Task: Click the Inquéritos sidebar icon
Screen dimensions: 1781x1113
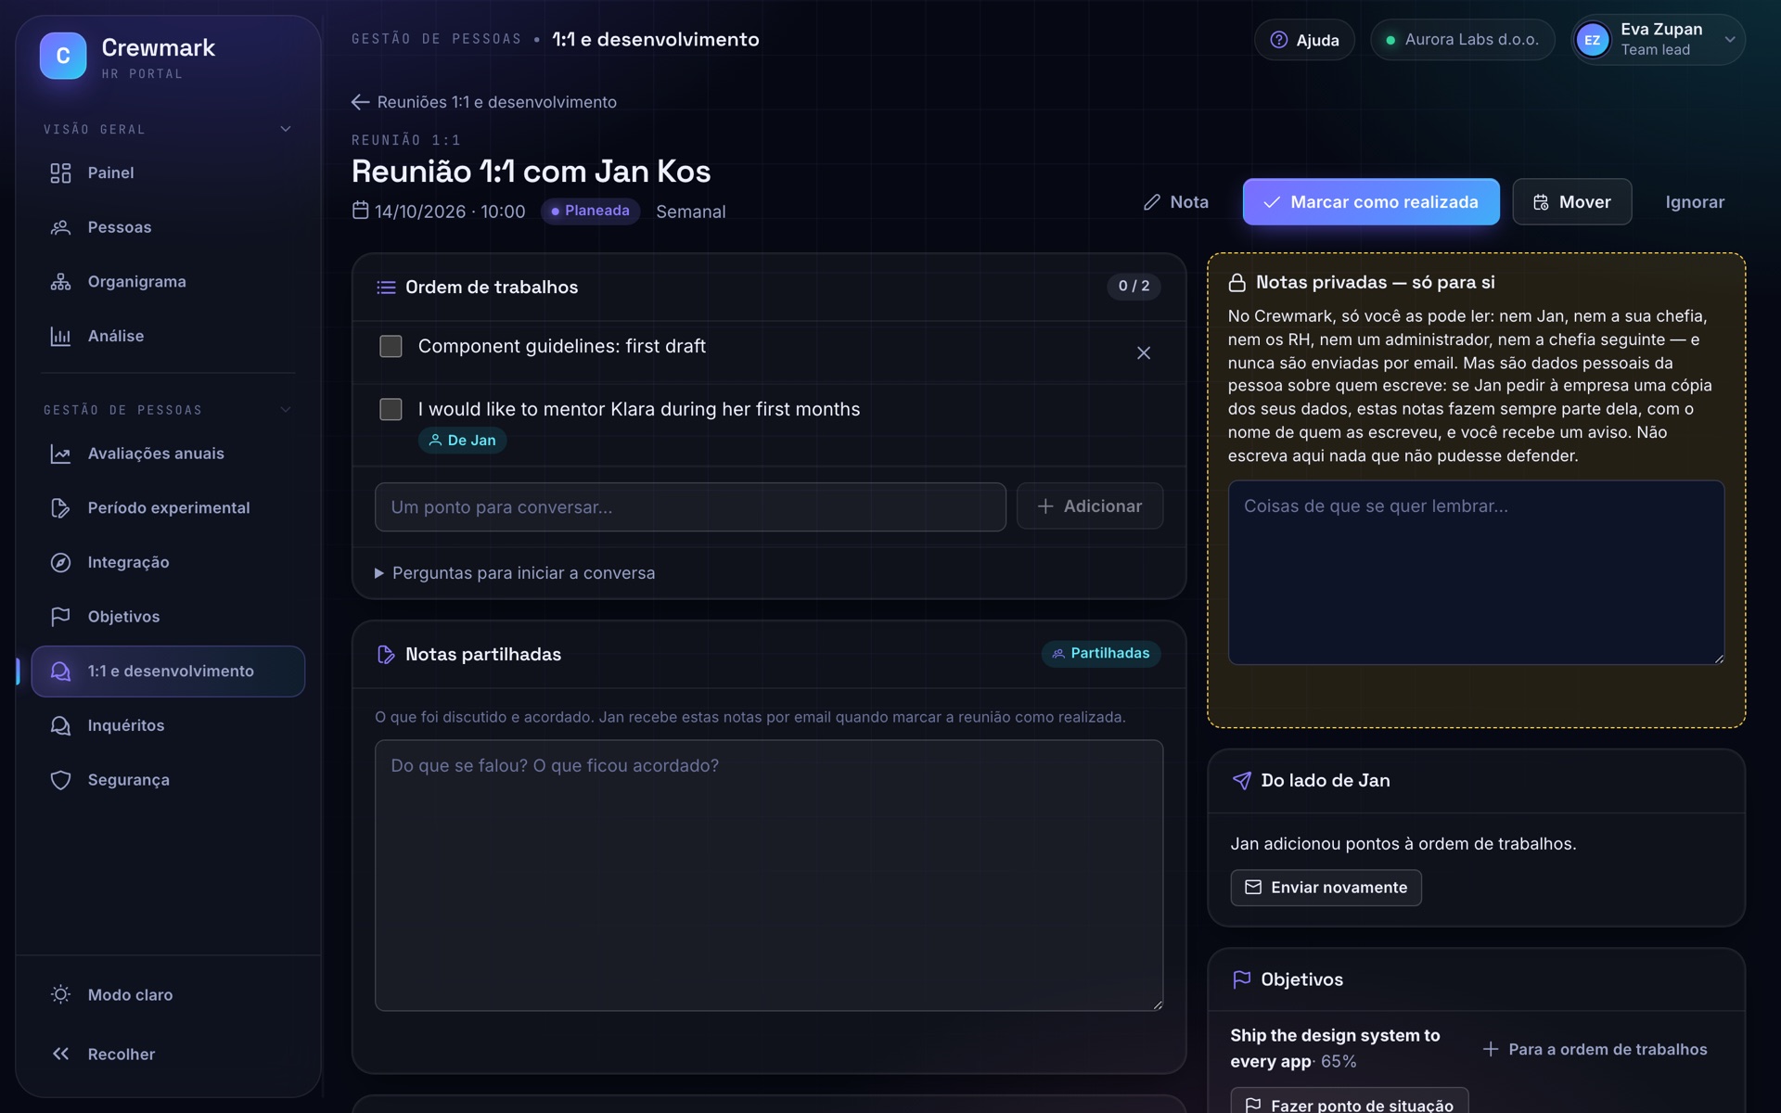Action: [x=60, y=725]
